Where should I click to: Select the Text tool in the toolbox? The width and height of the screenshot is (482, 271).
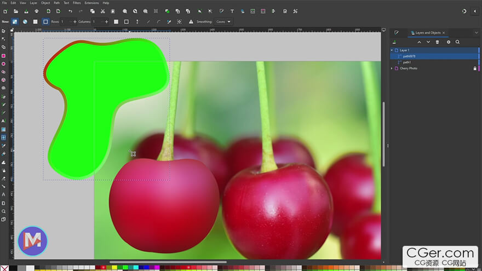click(3, 121)
